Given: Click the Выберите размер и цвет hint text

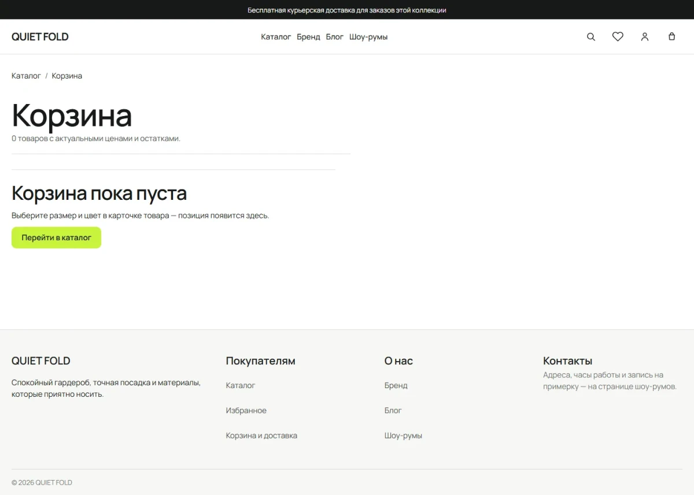Looking at the screenshot, I should (141, 215).
